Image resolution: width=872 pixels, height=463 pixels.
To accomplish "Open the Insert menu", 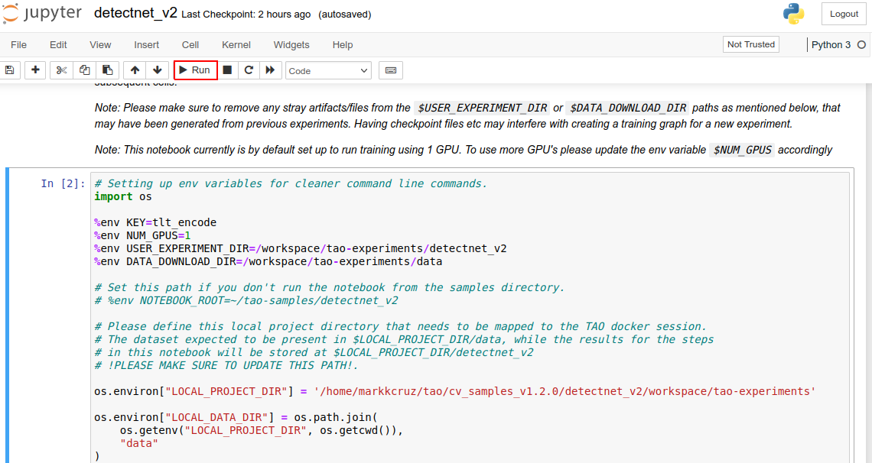I will [146, 45].
